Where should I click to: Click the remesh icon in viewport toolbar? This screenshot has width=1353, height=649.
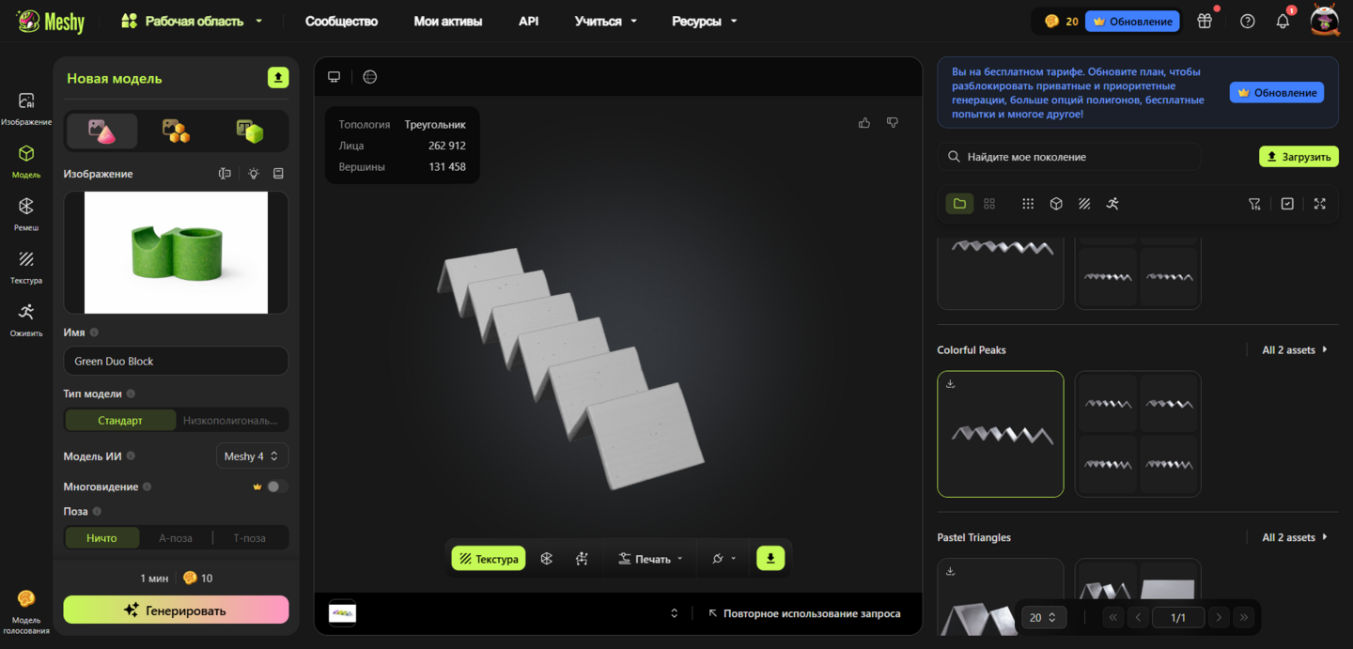(547, 559)
